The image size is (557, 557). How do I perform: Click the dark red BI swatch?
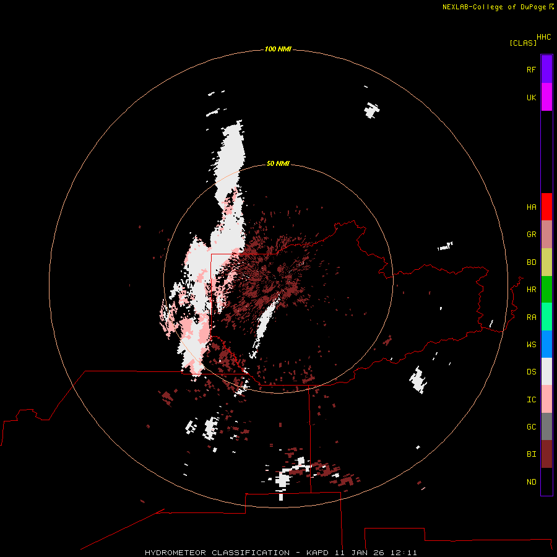click(x=546, y=454)
